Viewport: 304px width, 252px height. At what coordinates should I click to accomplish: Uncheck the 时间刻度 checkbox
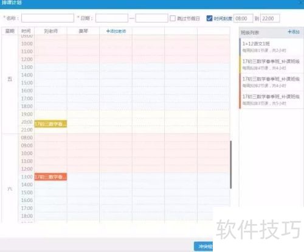209,18
